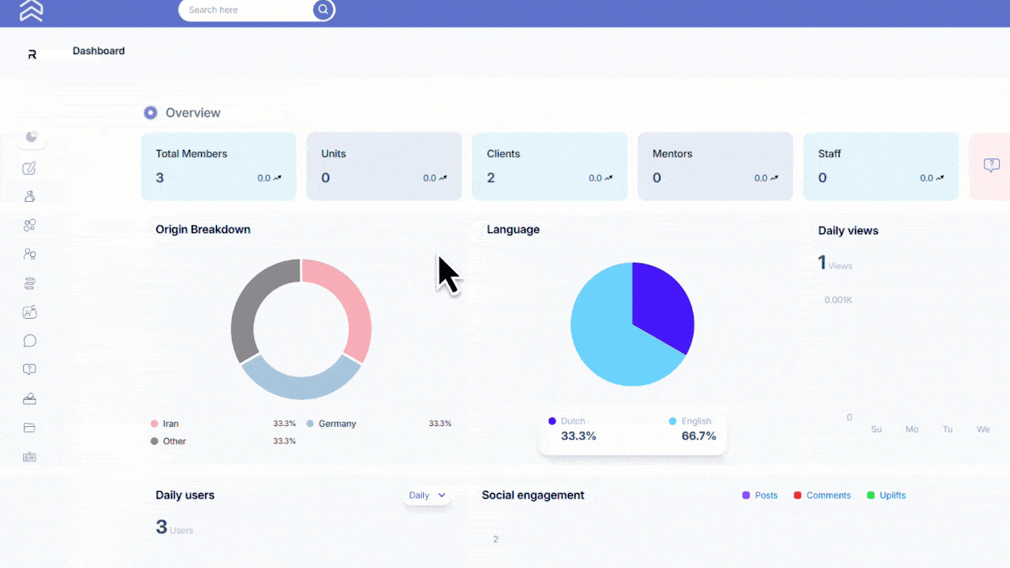Toggle the Comments series in Social engagement legend
This screenshot has height=568, width=1010.
point(822,495)
